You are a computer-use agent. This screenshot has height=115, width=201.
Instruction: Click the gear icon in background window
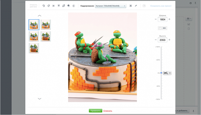191,3
